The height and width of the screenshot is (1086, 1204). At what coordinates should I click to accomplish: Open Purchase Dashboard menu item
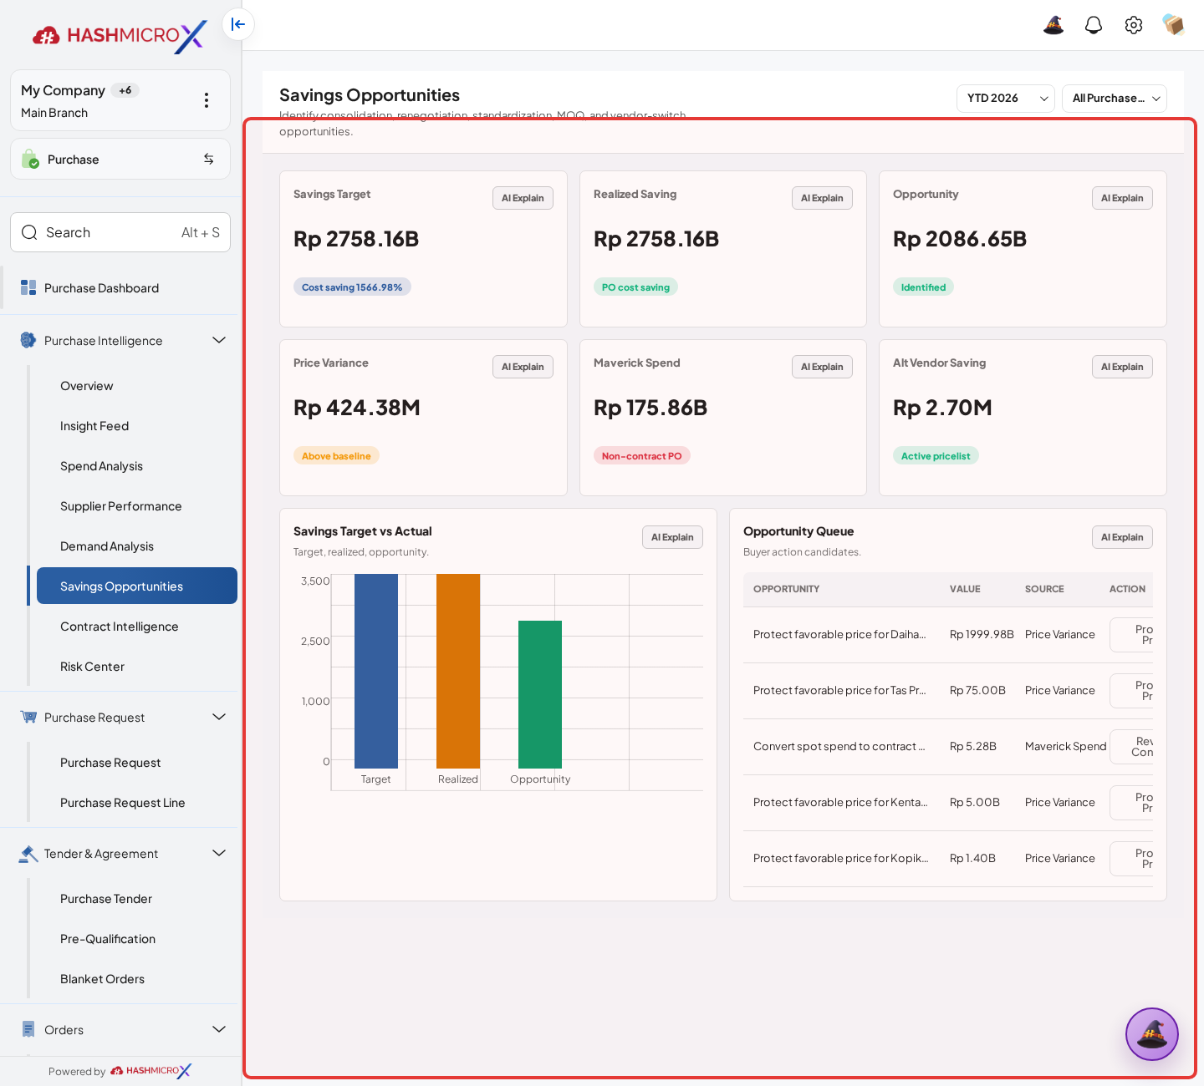coord(120,287)
